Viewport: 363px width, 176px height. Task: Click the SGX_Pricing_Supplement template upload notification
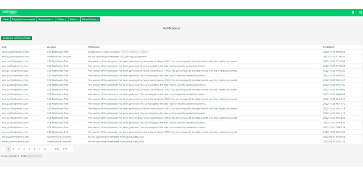pos(117,56)
